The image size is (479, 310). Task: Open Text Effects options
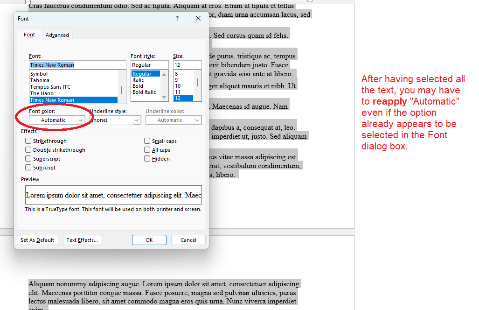(x=82, y=240)
